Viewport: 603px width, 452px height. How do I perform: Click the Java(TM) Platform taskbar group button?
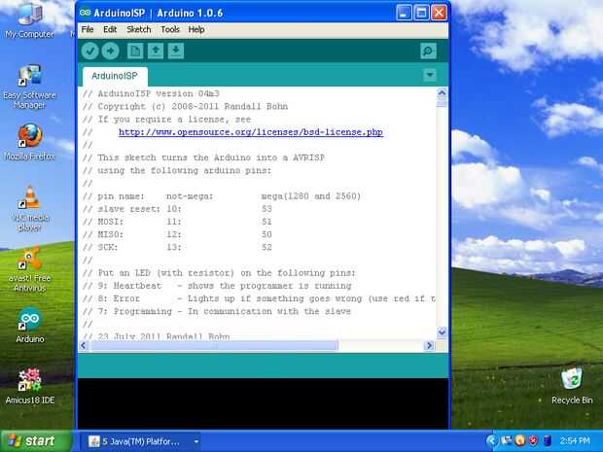pyautogui.click(x=138, y=441)
